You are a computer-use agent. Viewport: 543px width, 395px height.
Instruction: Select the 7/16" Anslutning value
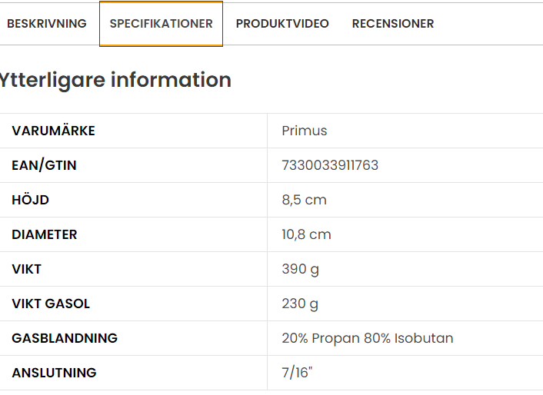pos(297,373)
